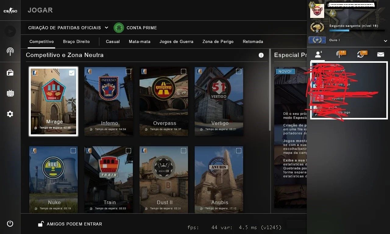Check the Anubis map checkbox
Screen dimensions: 390x234
point(239,151)
